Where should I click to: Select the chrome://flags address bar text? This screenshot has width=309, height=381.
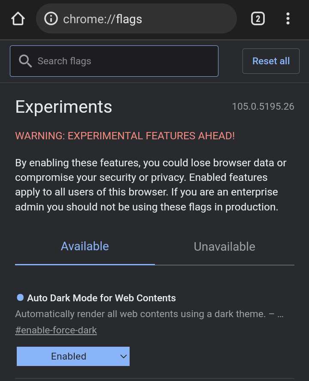click(103, 19)
